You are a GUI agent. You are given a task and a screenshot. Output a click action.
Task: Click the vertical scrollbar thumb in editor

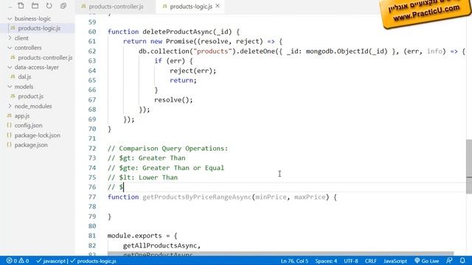[x=469, y=166]
